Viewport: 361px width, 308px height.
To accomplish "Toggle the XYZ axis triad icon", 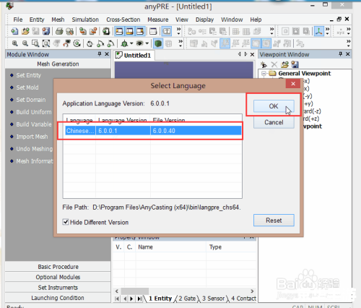I will (319, 31).
